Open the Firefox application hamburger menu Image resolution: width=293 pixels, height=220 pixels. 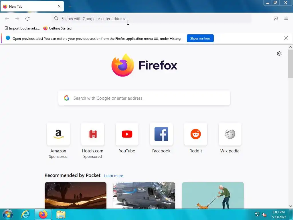click(286, 18)
